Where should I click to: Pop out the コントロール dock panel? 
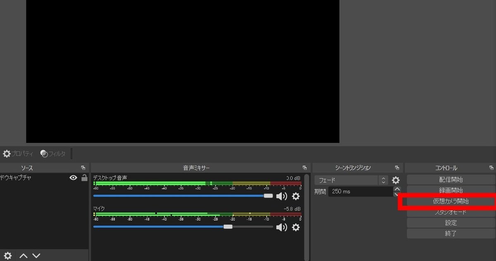tap(491, 168)
